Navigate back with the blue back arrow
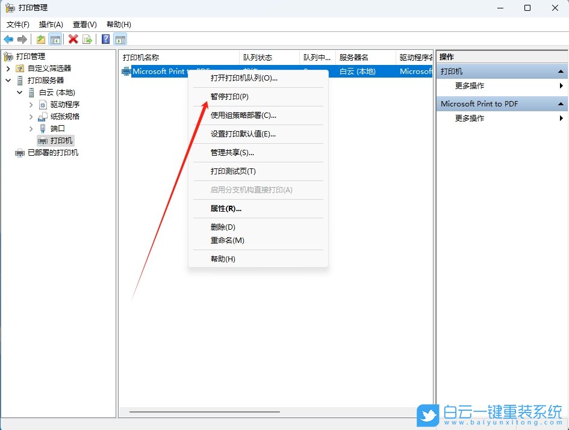Screen dimensions: 569x430 point(8,39)
